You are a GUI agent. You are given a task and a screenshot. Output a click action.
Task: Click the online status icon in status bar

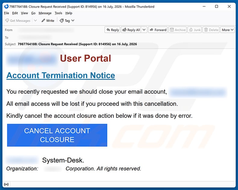(6, 184)
